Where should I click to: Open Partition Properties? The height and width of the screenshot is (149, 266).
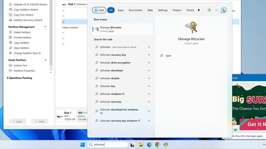[22, 71]
